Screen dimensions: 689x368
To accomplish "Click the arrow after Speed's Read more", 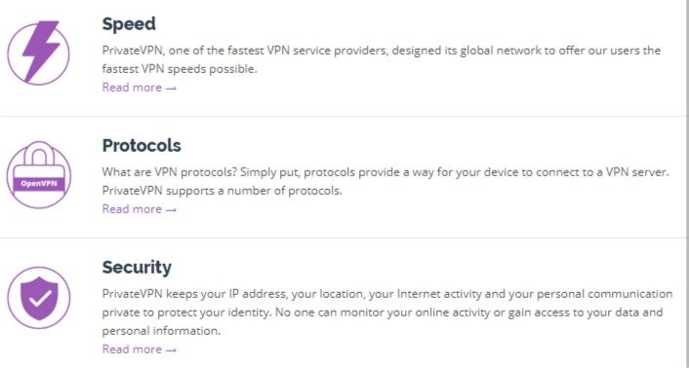I will point(172,89).
